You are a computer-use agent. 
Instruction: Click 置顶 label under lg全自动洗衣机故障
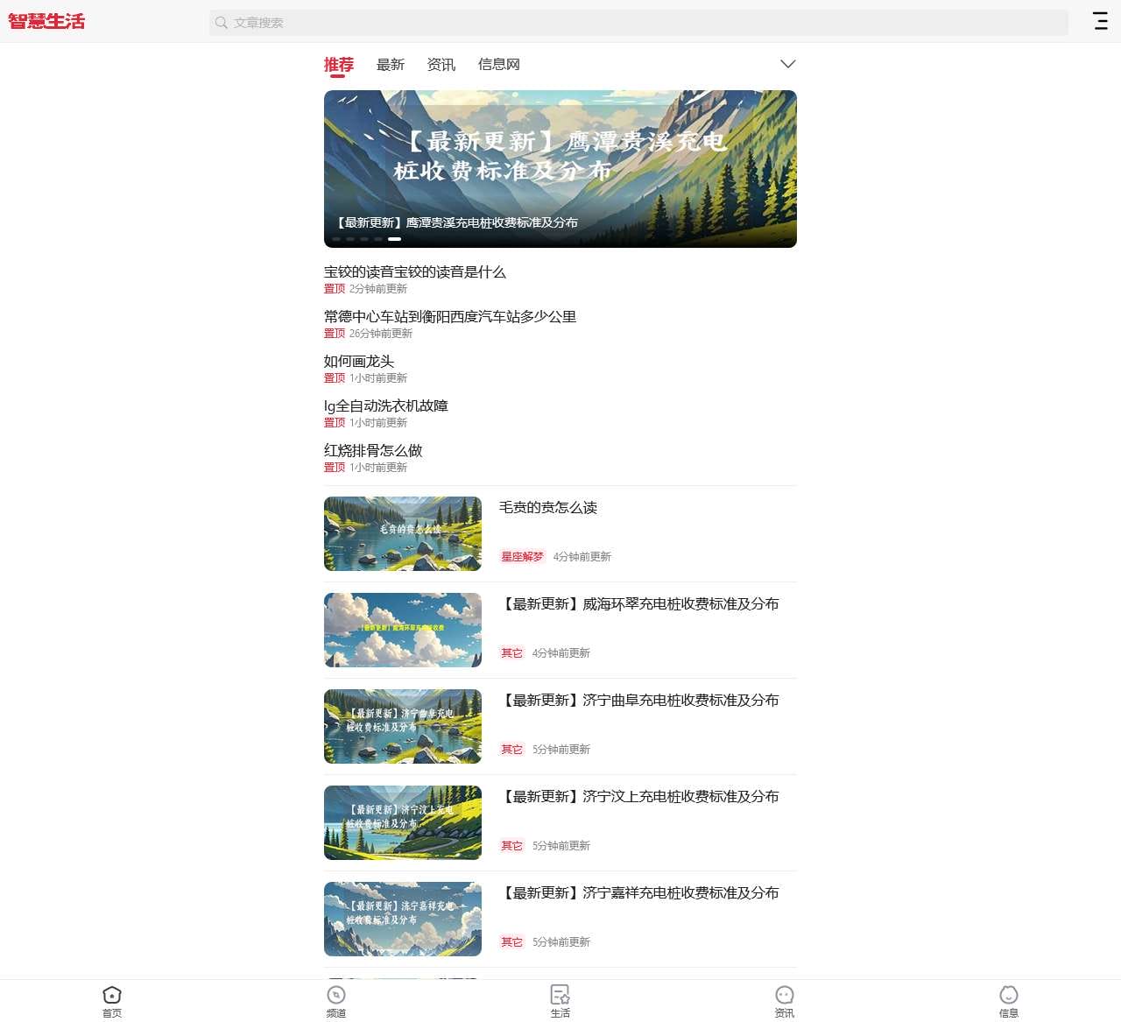click(x=335, y=423)
